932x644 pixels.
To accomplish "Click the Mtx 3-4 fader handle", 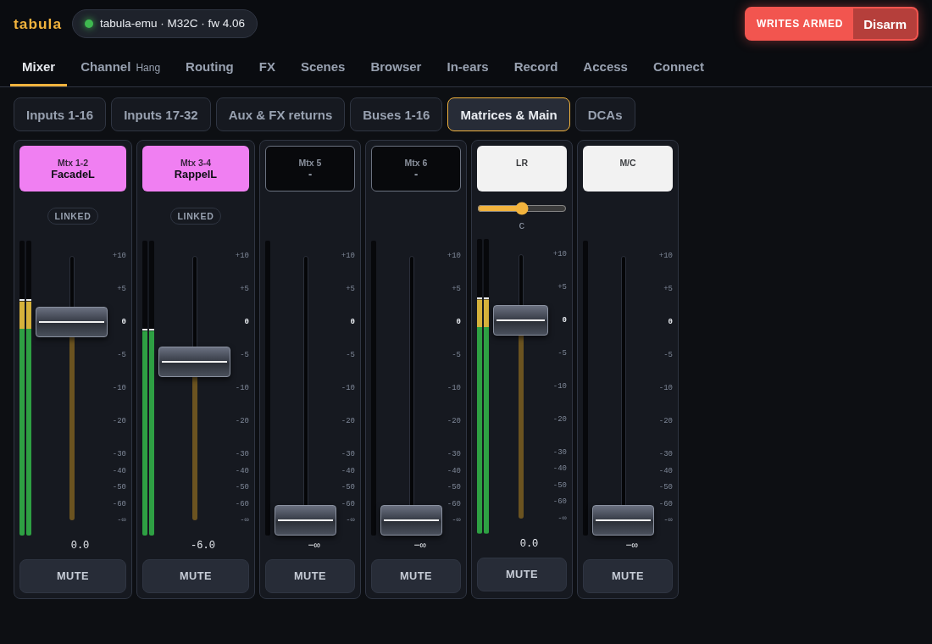I will tap(194, 362).
